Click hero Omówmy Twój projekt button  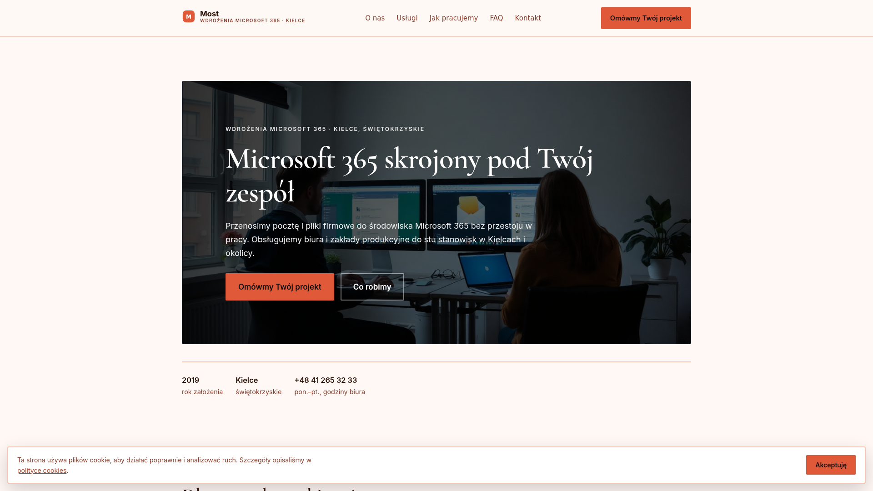coord(280,287)
